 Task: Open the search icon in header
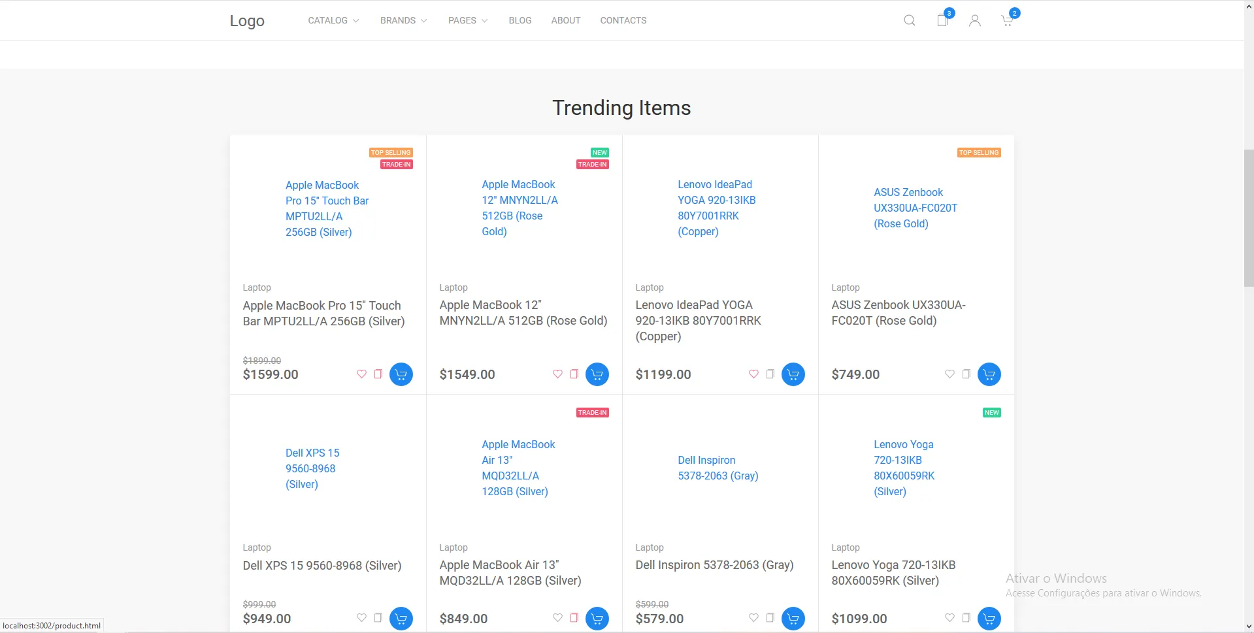[x=909, y=20]
